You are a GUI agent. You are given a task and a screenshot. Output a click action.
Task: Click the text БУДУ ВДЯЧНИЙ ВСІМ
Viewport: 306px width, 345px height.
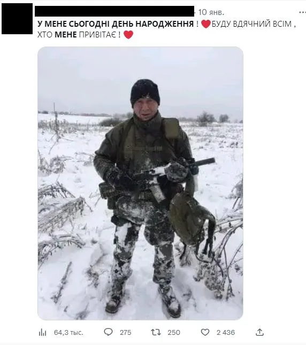click(251, 24)
